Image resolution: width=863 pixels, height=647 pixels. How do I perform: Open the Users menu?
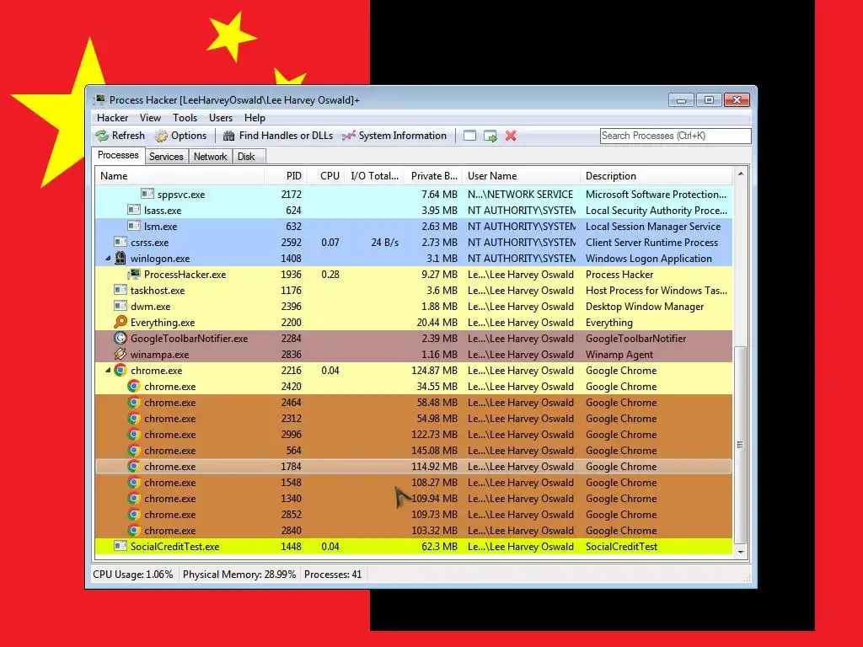(x=221, y=118)
